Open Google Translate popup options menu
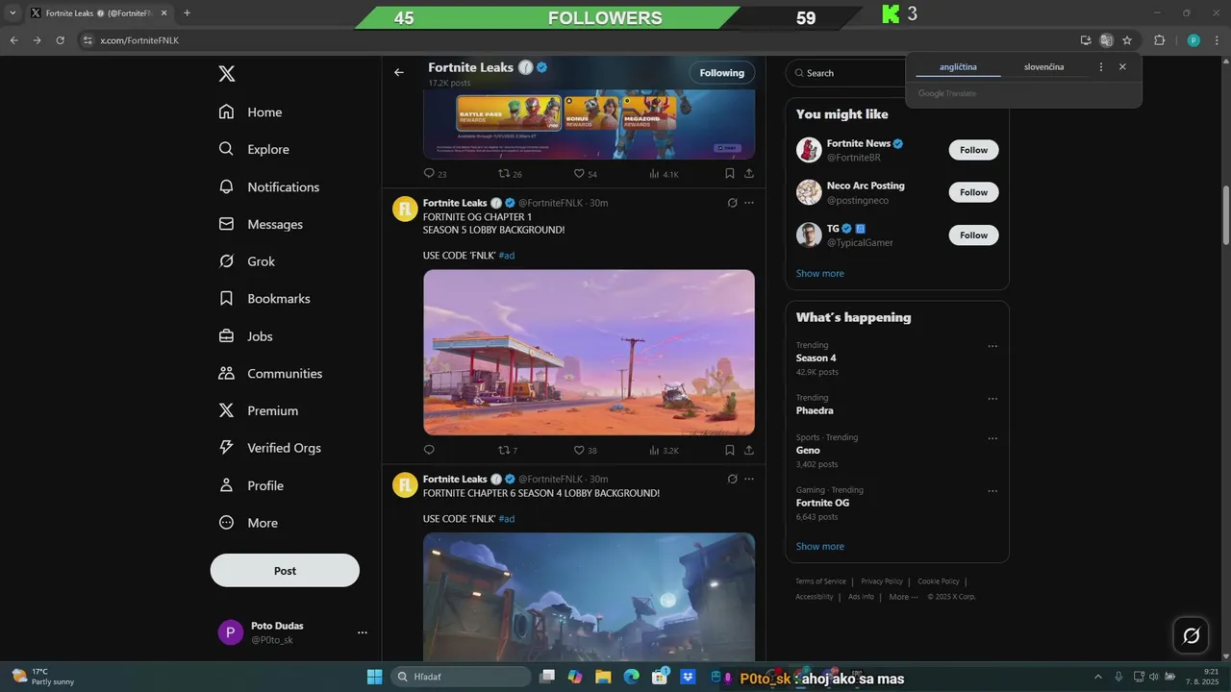This screenshot has width=1231, height=692. tap(1101, 67)
